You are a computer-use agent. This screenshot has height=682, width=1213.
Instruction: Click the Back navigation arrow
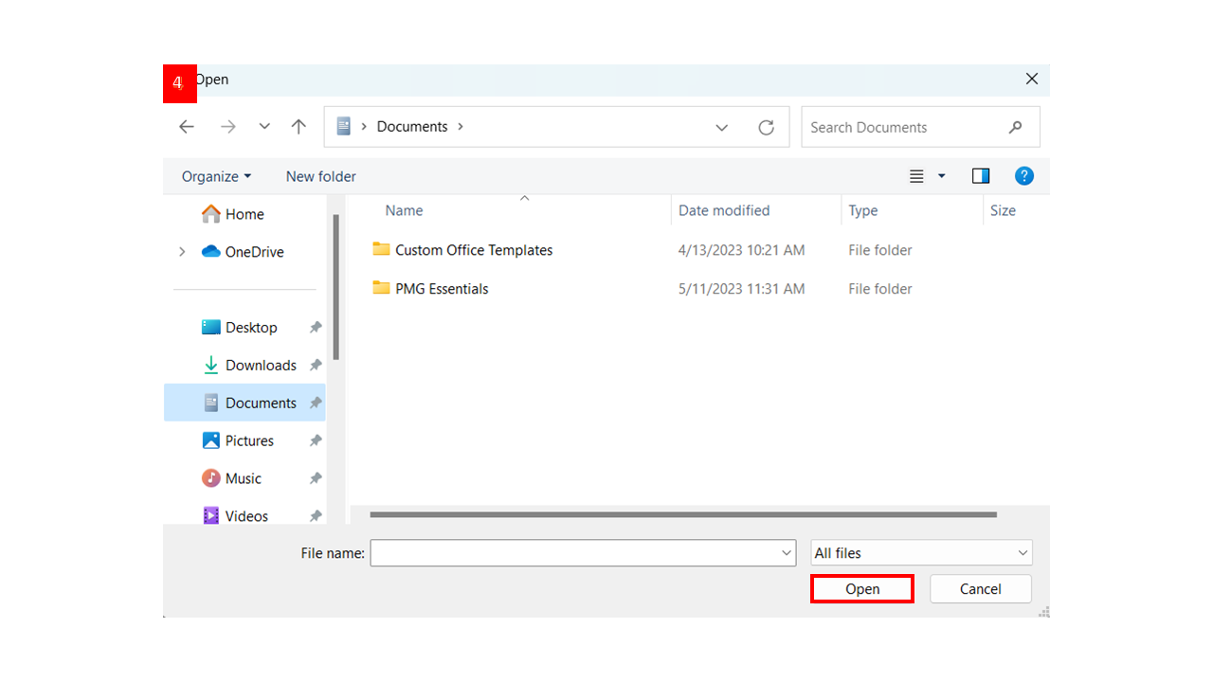click(187, 127)
